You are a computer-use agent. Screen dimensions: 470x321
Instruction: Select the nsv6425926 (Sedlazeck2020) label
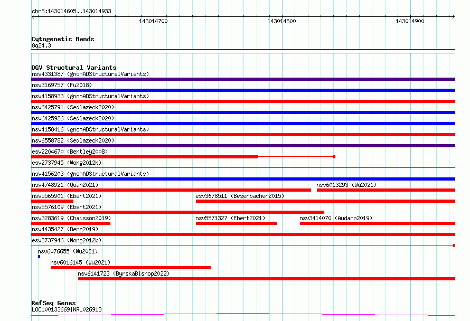tap(73, 118)
